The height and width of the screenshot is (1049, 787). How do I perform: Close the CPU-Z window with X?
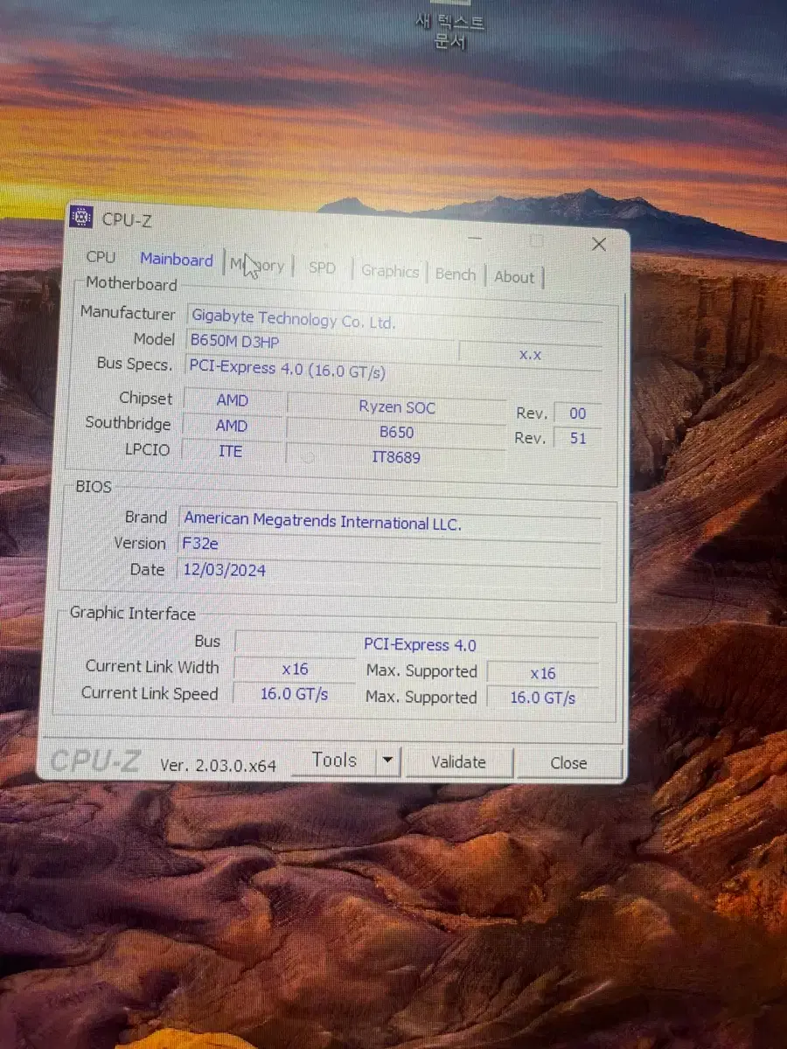click(x=599, y=245)
